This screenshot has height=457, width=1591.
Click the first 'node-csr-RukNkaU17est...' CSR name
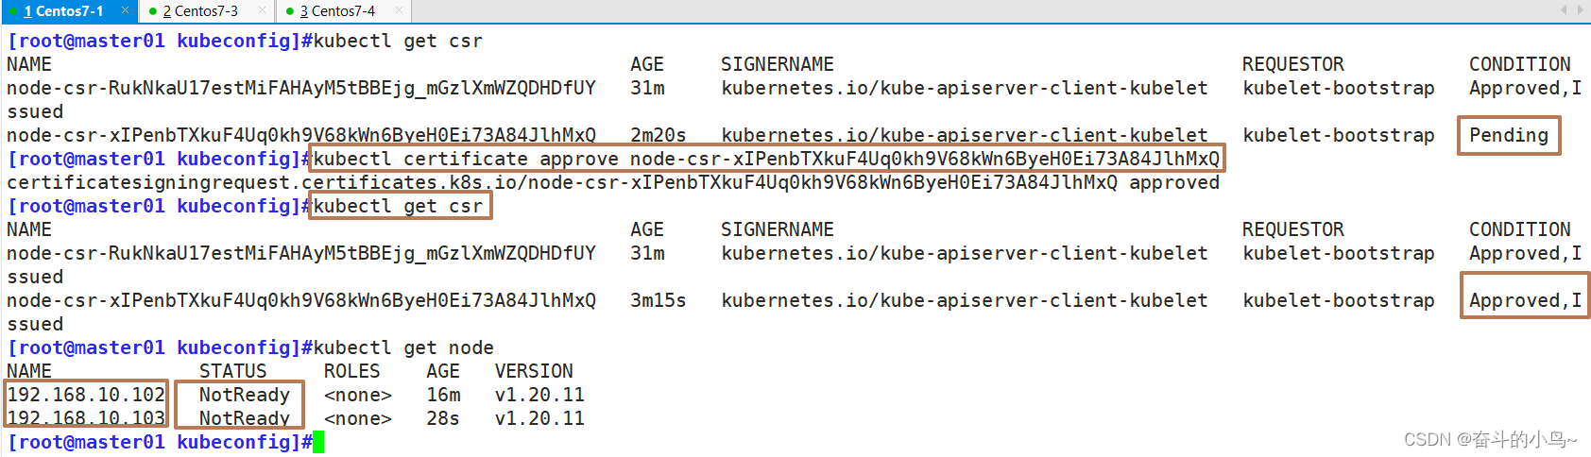(301, 88)
